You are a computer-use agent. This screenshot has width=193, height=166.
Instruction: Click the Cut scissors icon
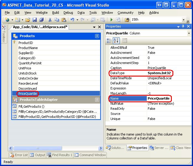coord(50,20)
